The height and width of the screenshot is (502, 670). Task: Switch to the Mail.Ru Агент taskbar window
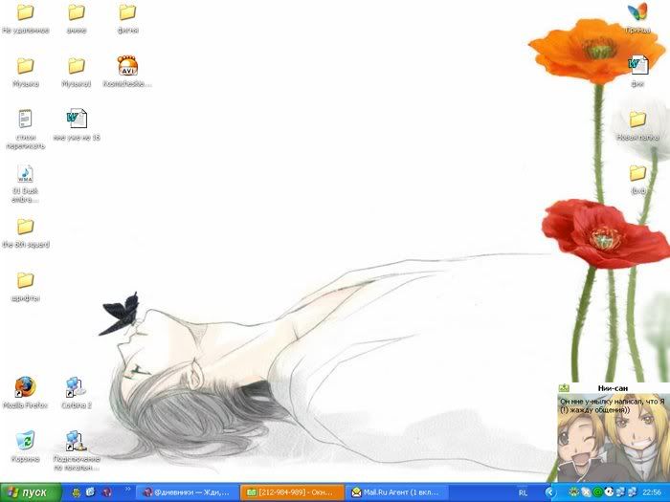coord(397,492)
